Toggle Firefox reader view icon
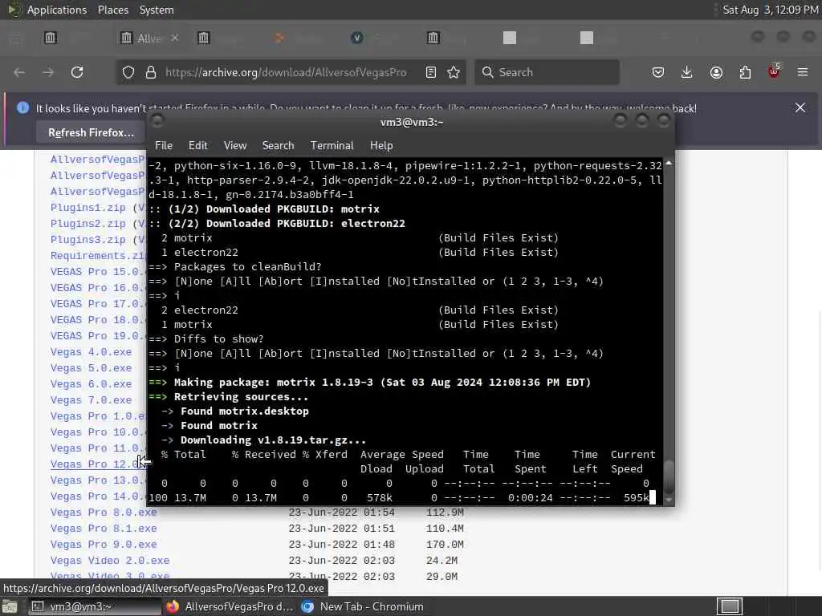This screenshot has width=822, height=616. point(431,72)
